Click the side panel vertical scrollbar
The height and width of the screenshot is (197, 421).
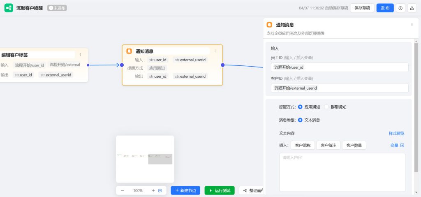click(416, 107)
